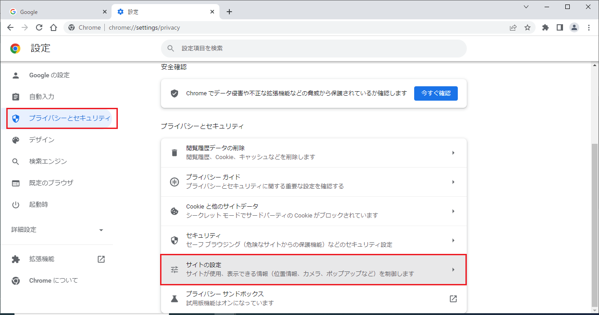This screenshot has height=315, width=599.
Task: Open Cookie と他のサイトデータ row
Action: [313, 211]
